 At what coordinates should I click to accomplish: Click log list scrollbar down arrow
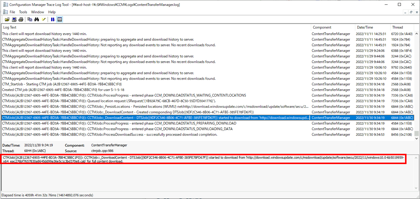coord(416,139)
